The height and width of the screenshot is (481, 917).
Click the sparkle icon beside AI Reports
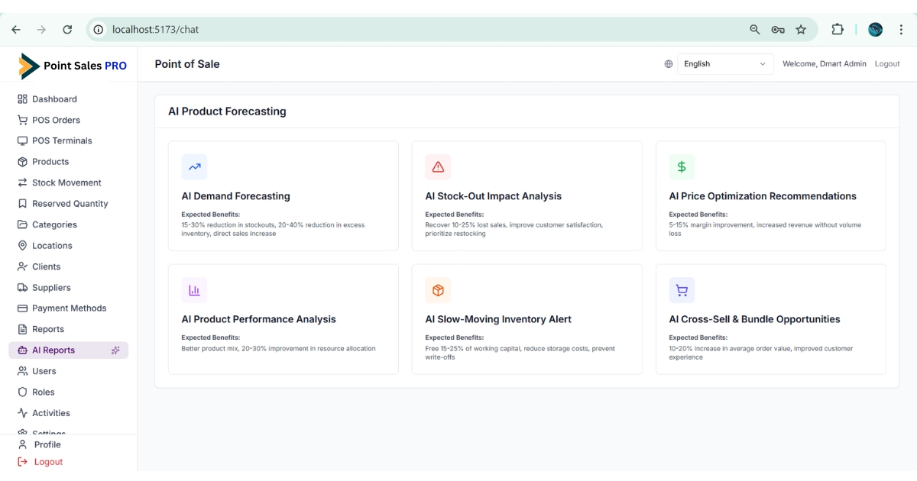pos(115,350)
